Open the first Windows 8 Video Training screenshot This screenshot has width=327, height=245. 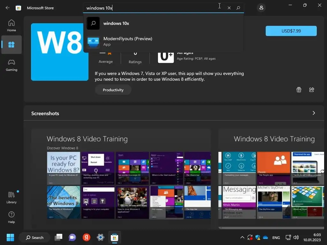click(121, 179)
